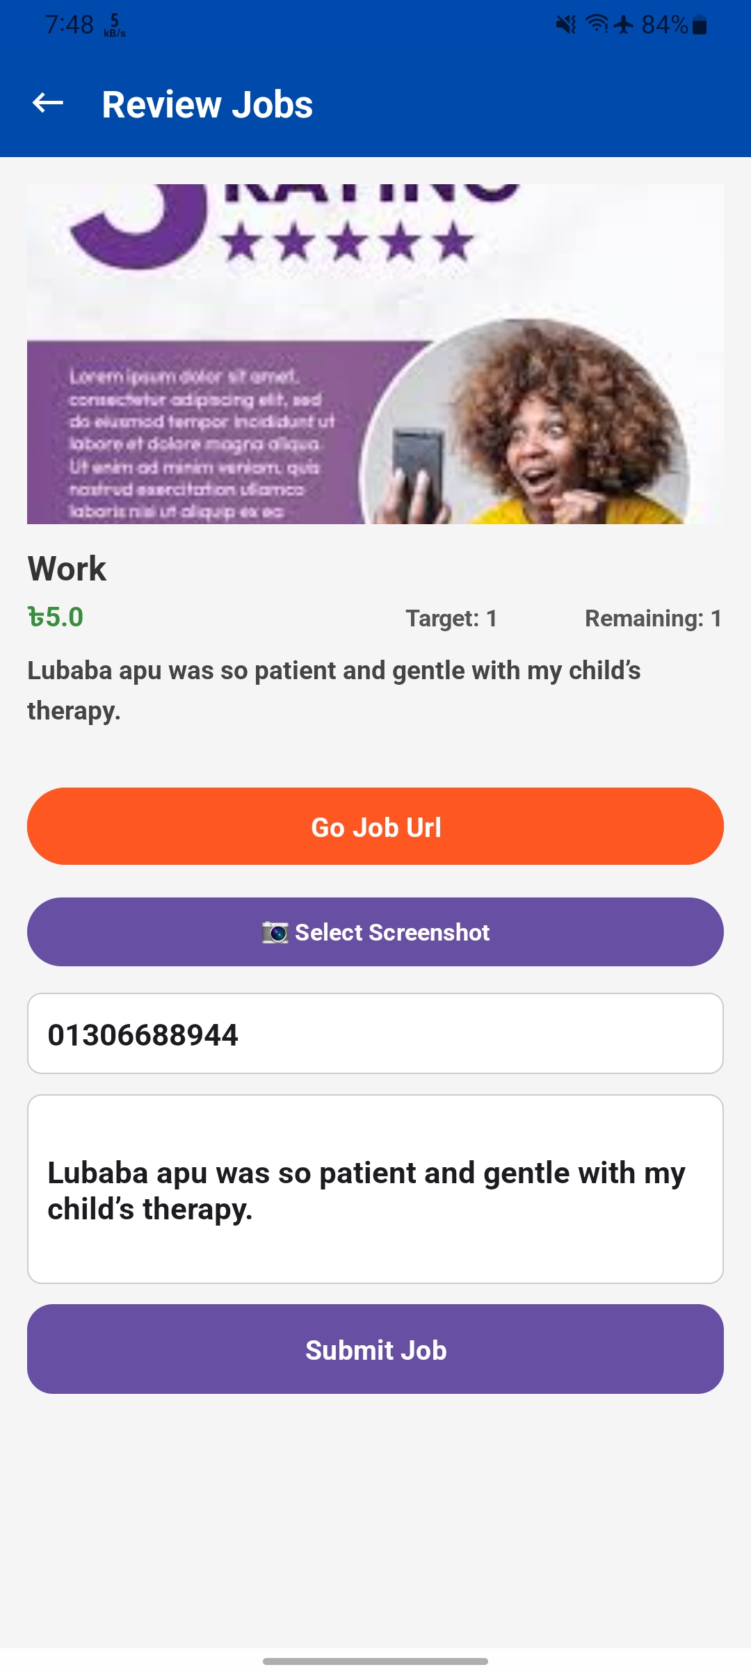Tap the camera icon on Select Screenshot
Image resolution: width=751 pixels, height=1674 pixels.
click(x=275, y=932)
